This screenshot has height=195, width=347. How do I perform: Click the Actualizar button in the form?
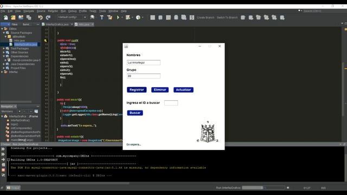[183, 90]
